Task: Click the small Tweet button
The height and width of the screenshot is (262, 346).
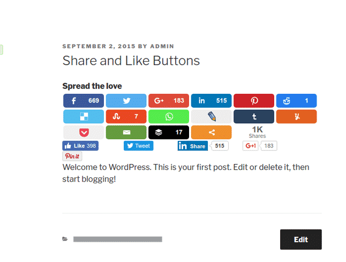Action: [x=138, y=146]
